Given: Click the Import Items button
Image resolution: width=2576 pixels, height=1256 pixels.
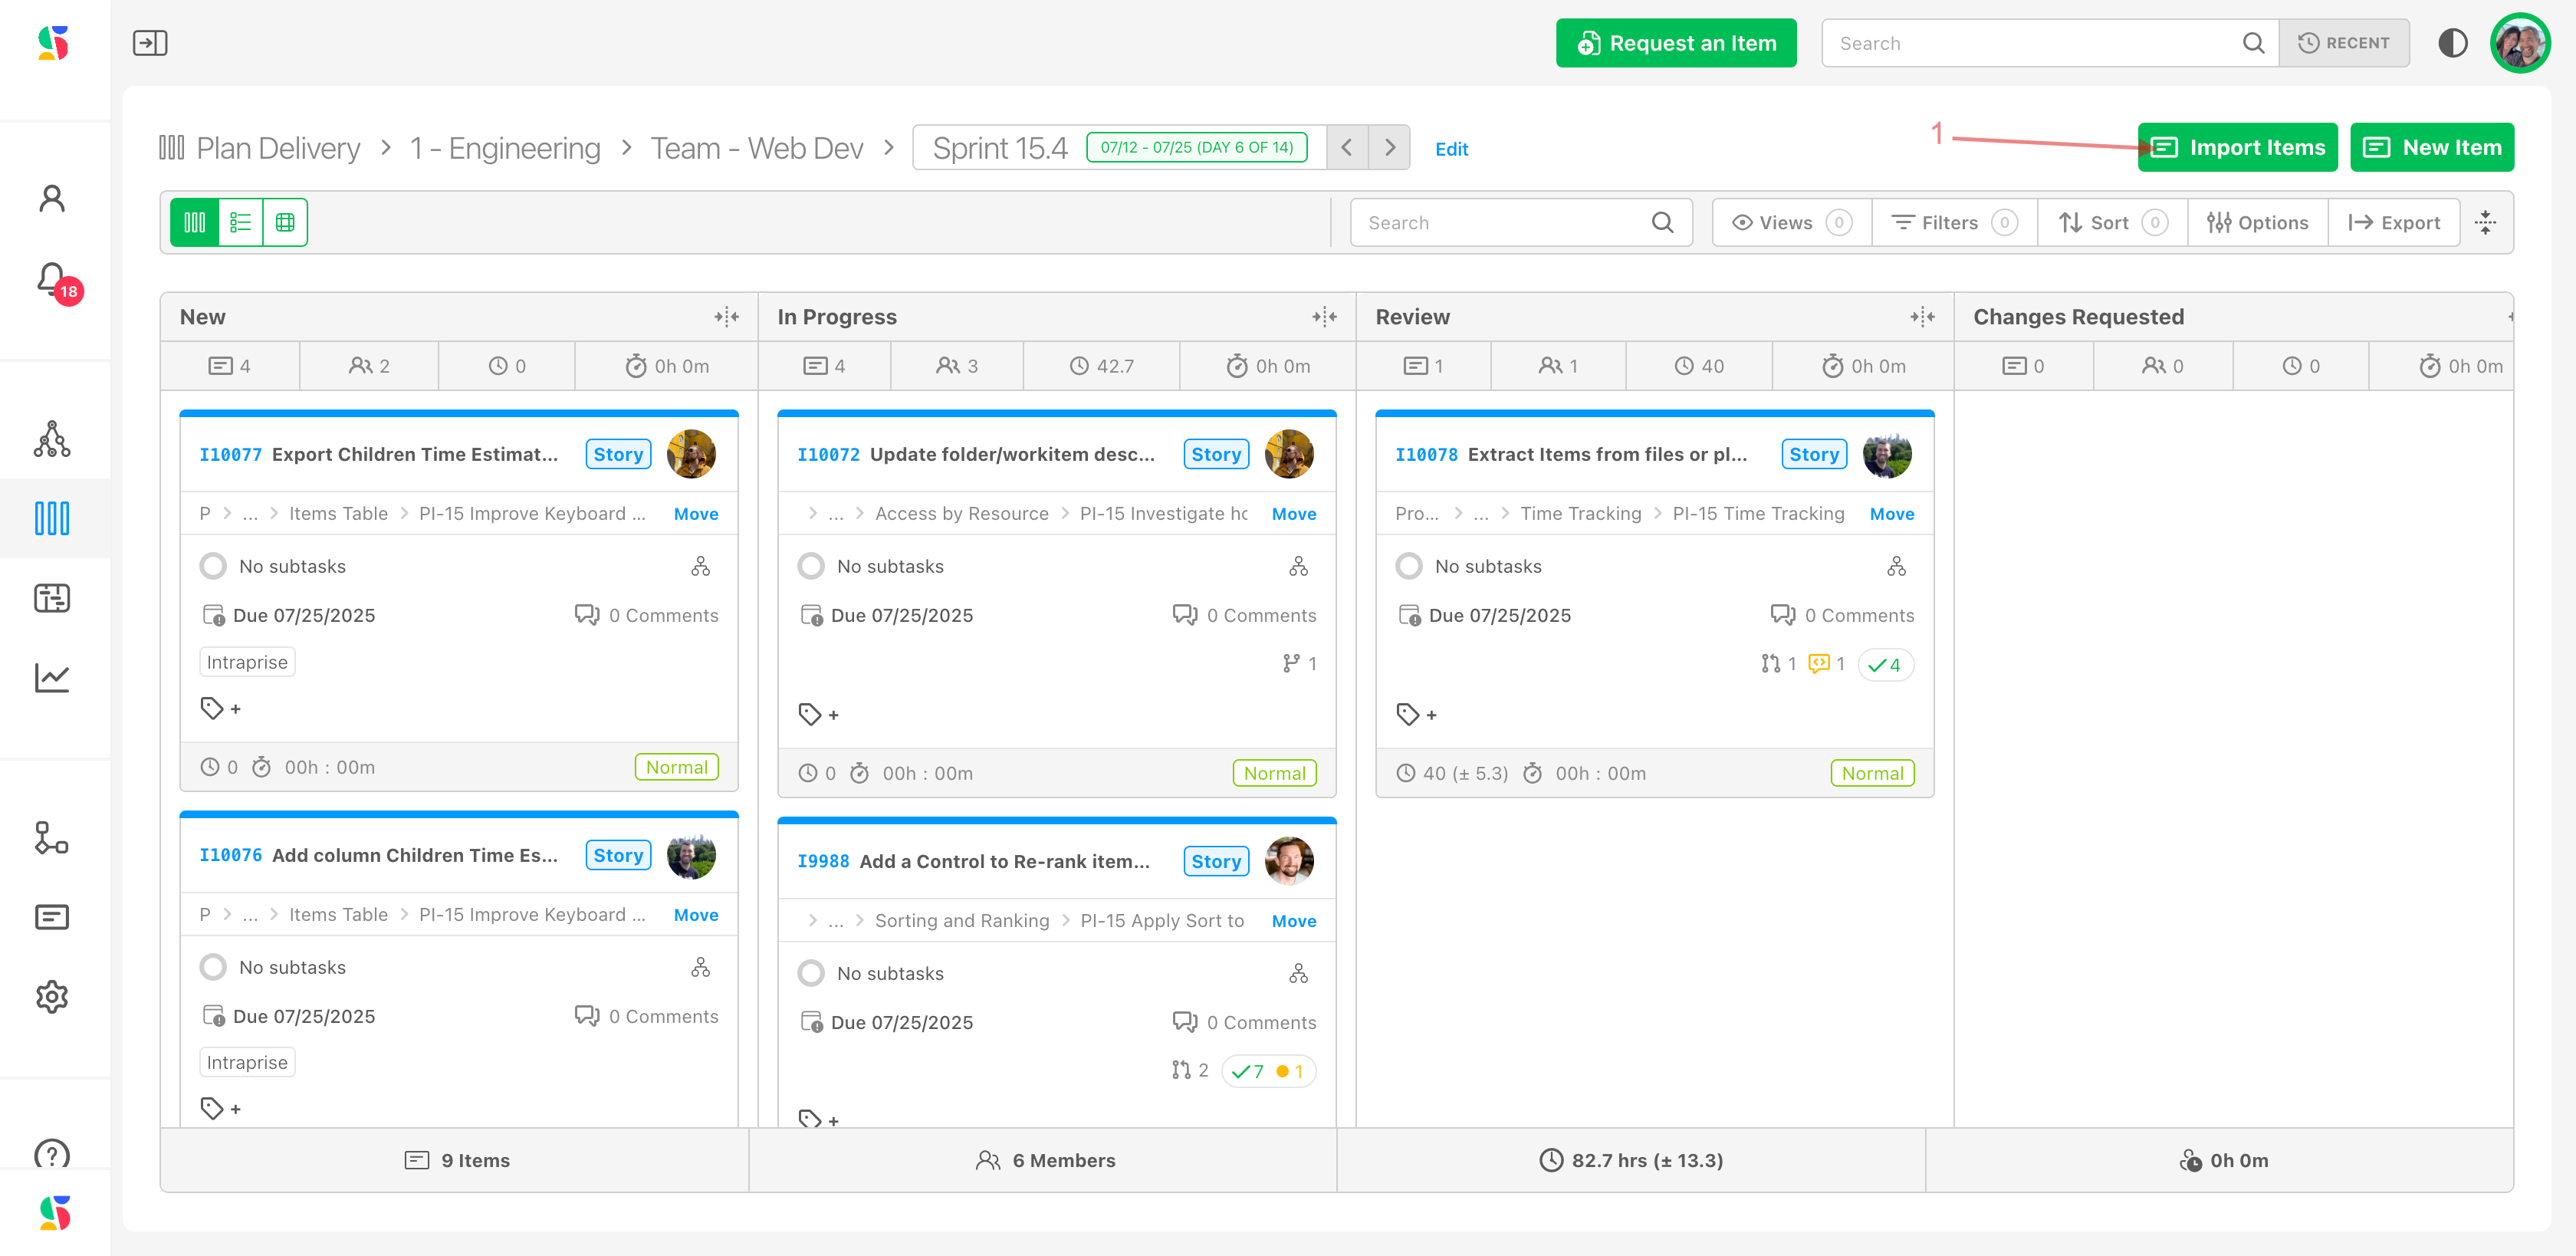Looking at the screenshot, I should (x=2237, y=148).
